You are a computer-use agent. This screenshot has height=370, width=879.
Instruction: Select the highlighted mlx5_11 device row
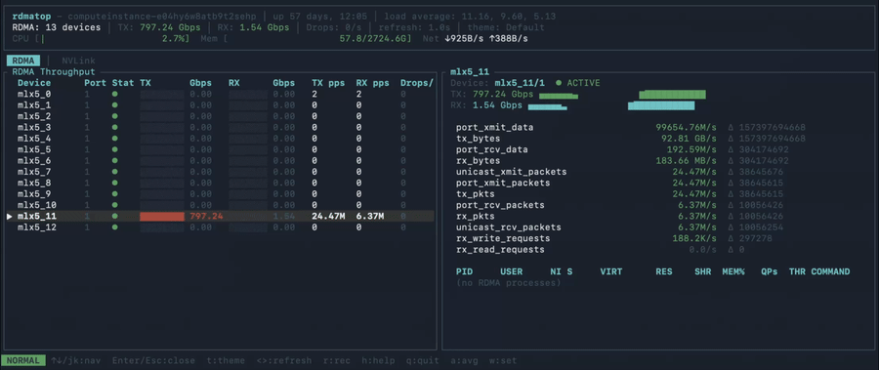tap(221, 217)
